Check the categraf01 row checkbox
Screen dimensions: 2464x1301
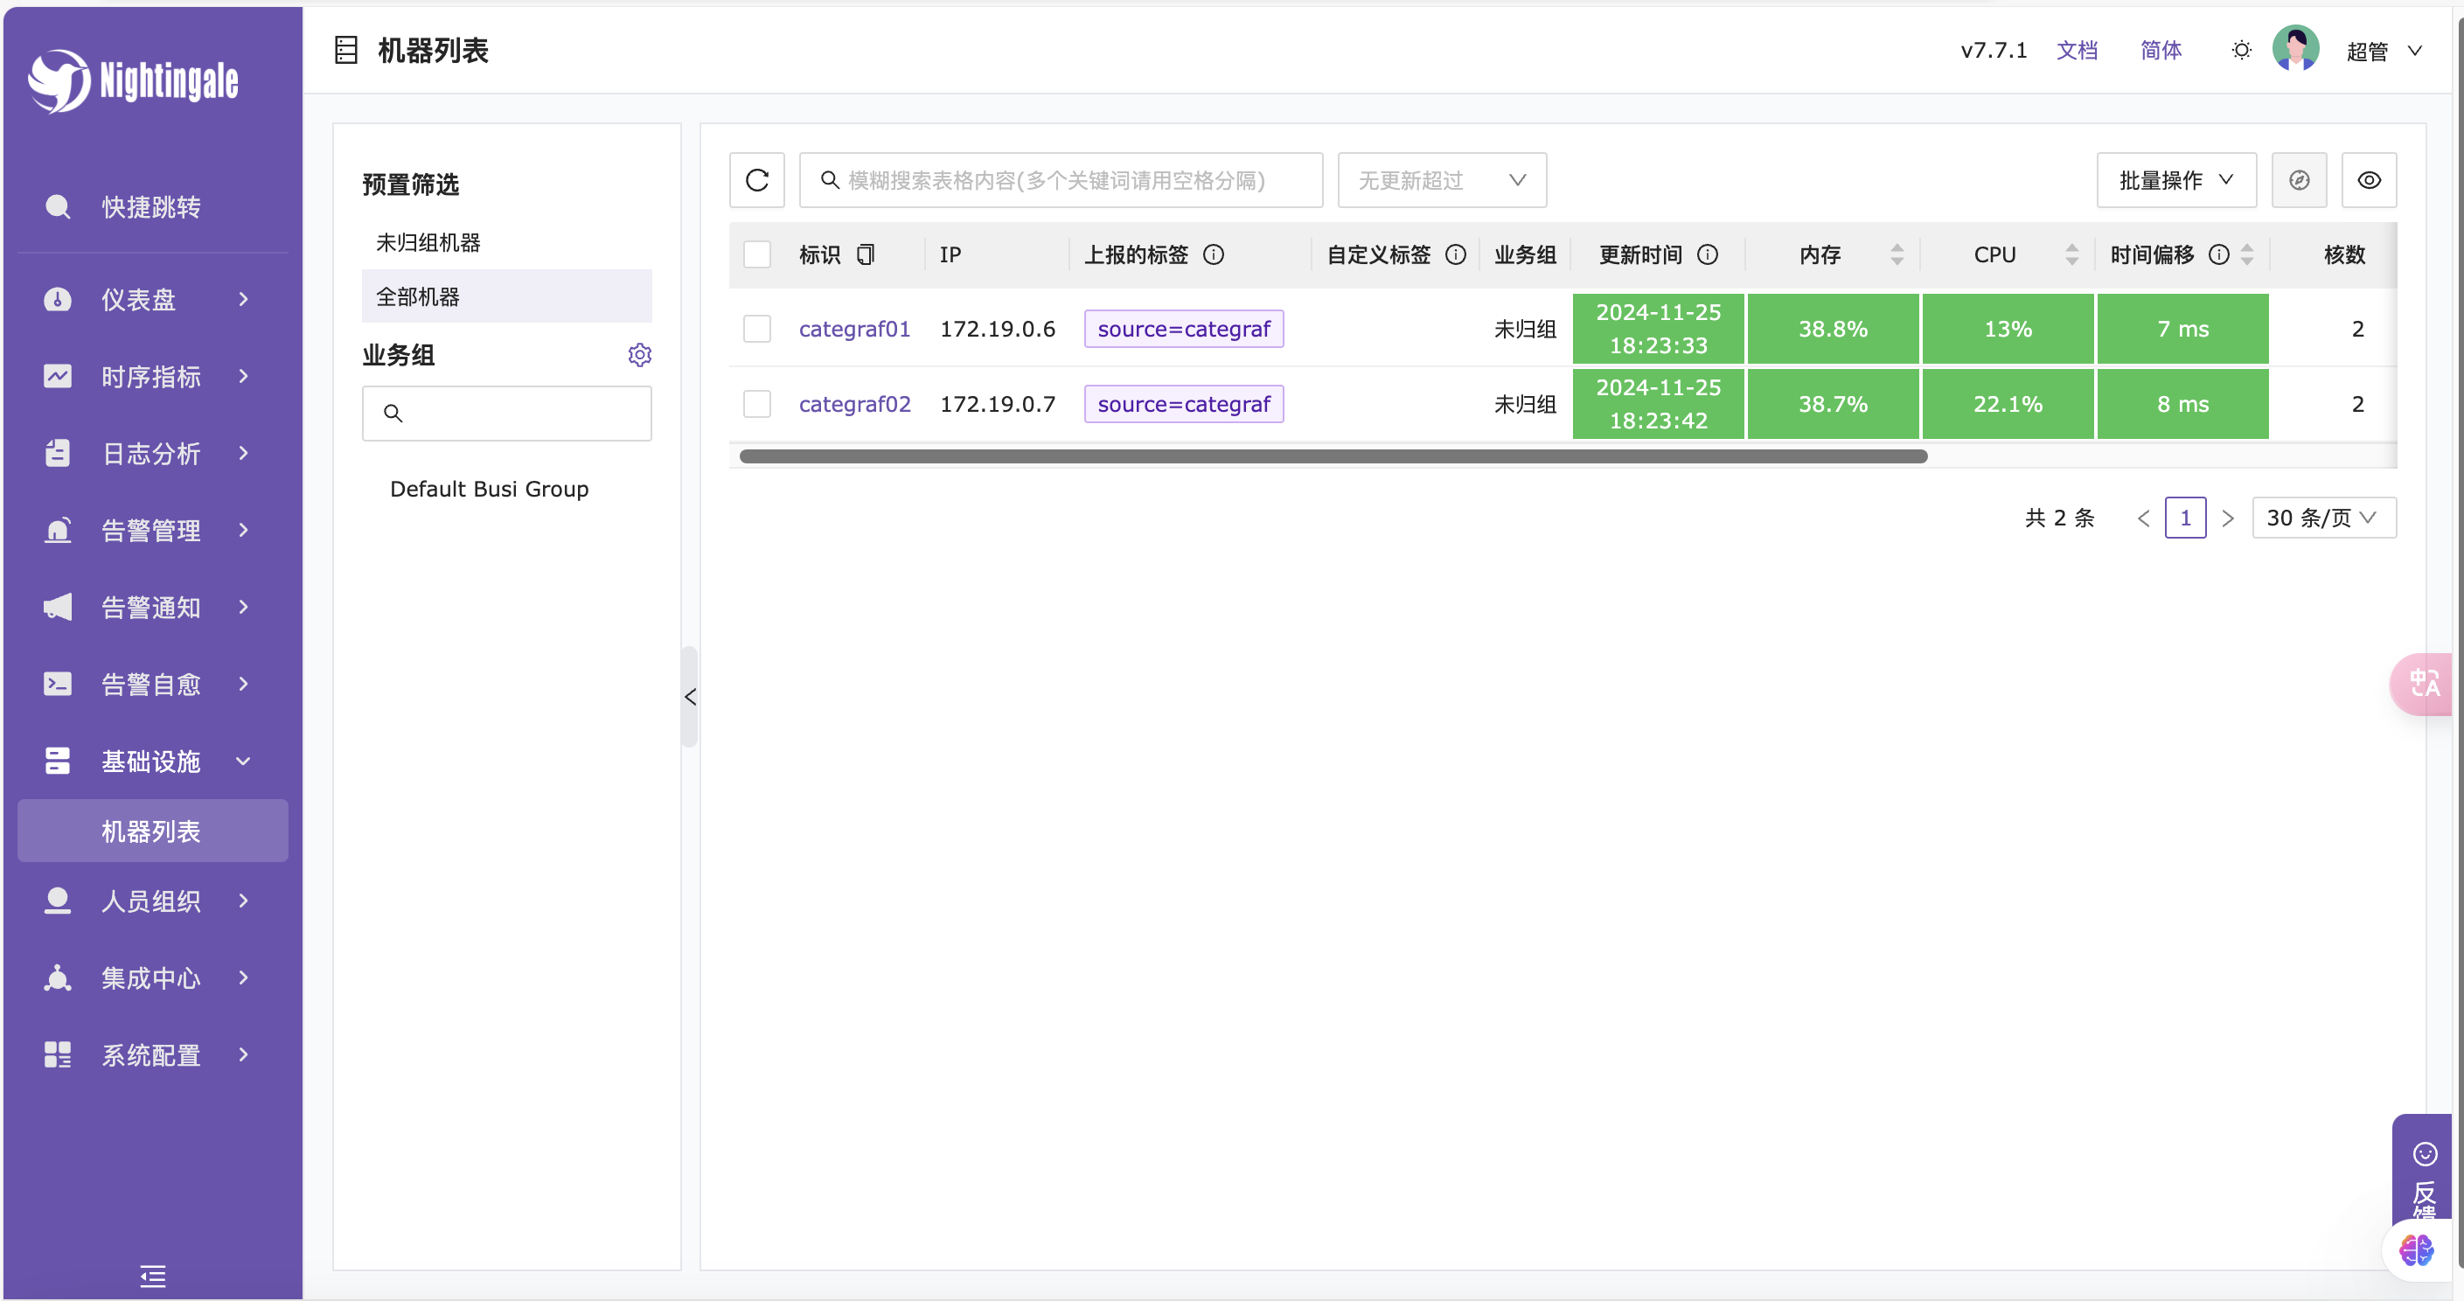756,329
